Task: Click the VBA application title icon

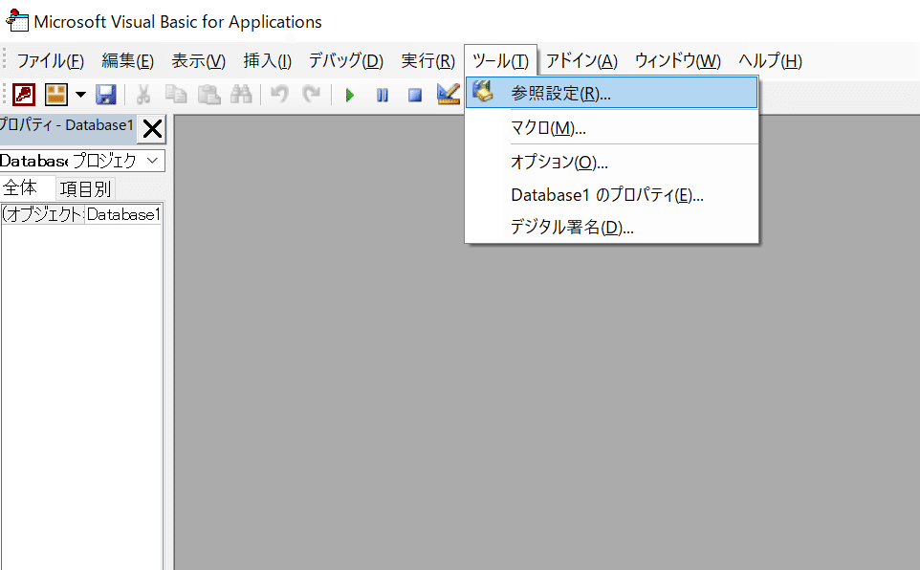Action: [x=16, y=20]
